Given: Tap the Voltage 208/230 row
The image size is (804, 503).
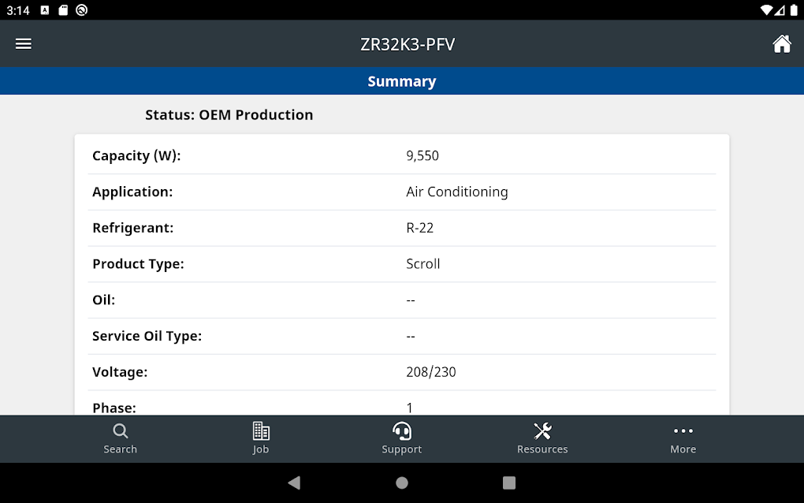Looking at the screenshot, I should [x=402, y=372].
